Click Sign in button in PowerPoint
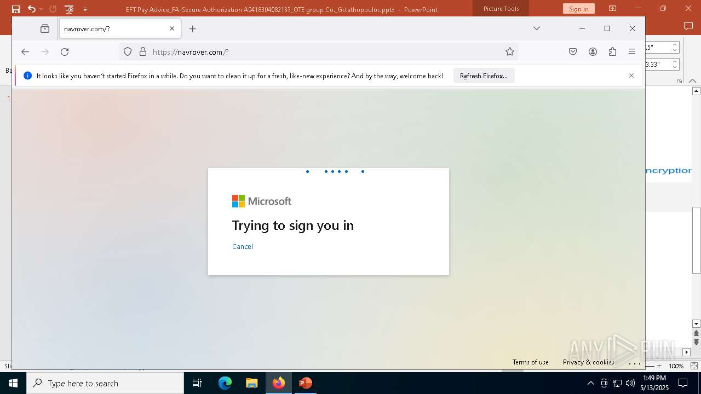The height and width of the screenshot is (394, 701). coord(578,9)
